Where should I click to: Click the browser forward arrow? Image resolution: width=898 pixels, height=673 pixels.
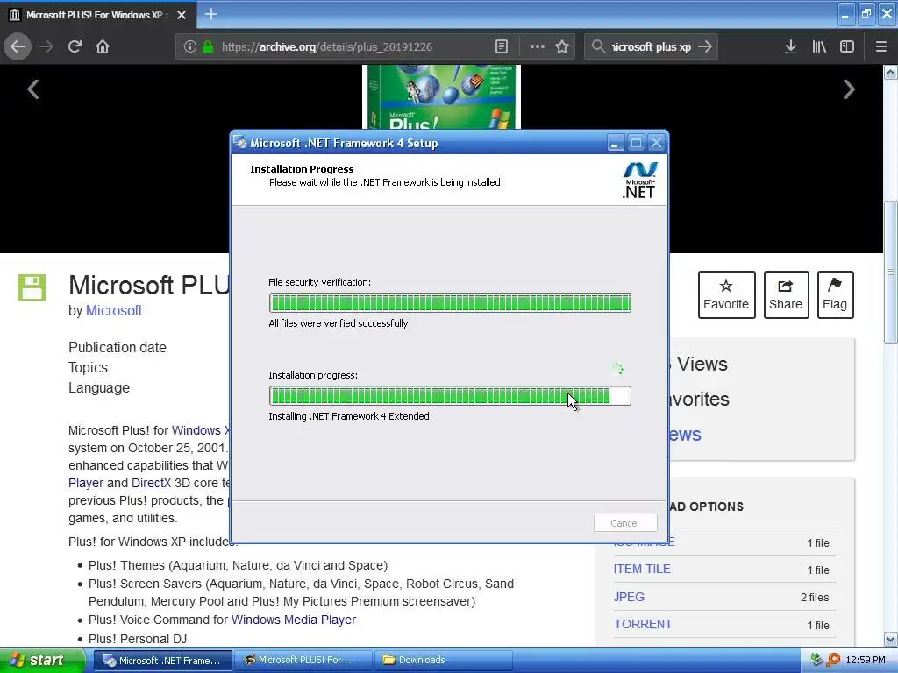[46, 46]
